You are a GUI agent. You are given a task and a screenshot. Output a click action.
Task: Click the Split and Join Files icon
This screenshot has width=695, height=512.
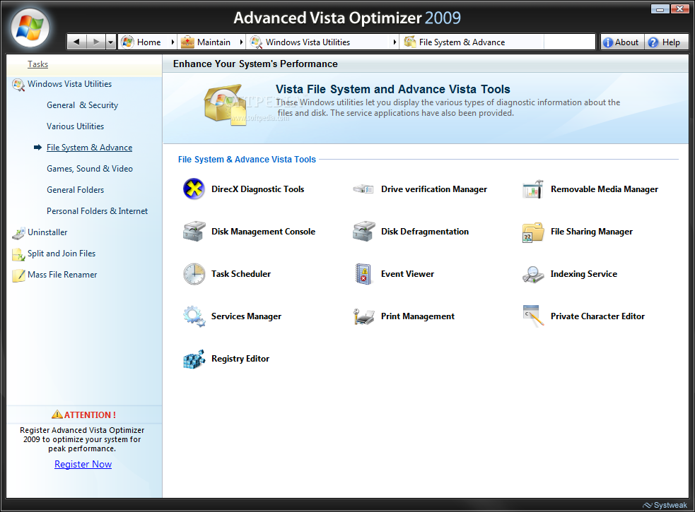pyautogui.click(x=18, y=254)
